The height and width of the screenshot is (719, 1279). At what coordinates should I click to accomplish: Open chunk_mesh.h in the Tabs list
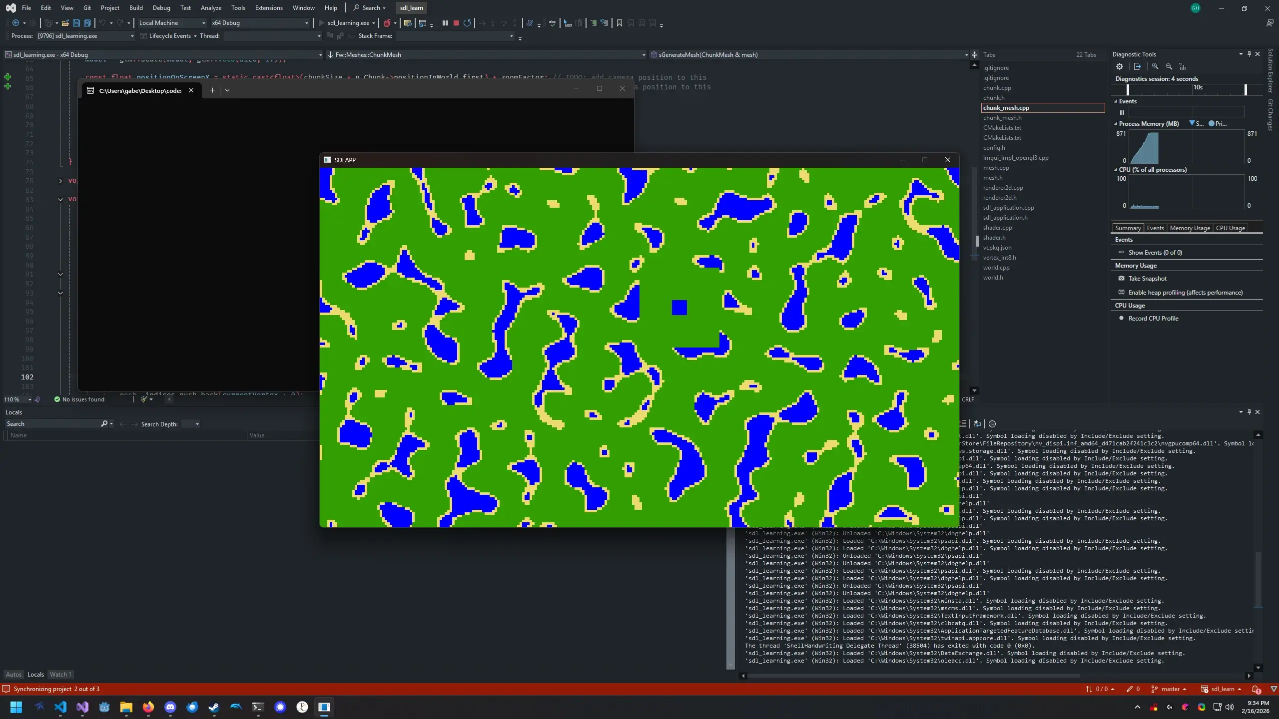(x=1002, y=118)
